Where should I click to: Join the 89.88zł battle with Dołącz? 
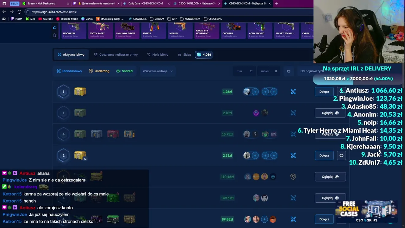pyautogui.click(x=324, y=219)
